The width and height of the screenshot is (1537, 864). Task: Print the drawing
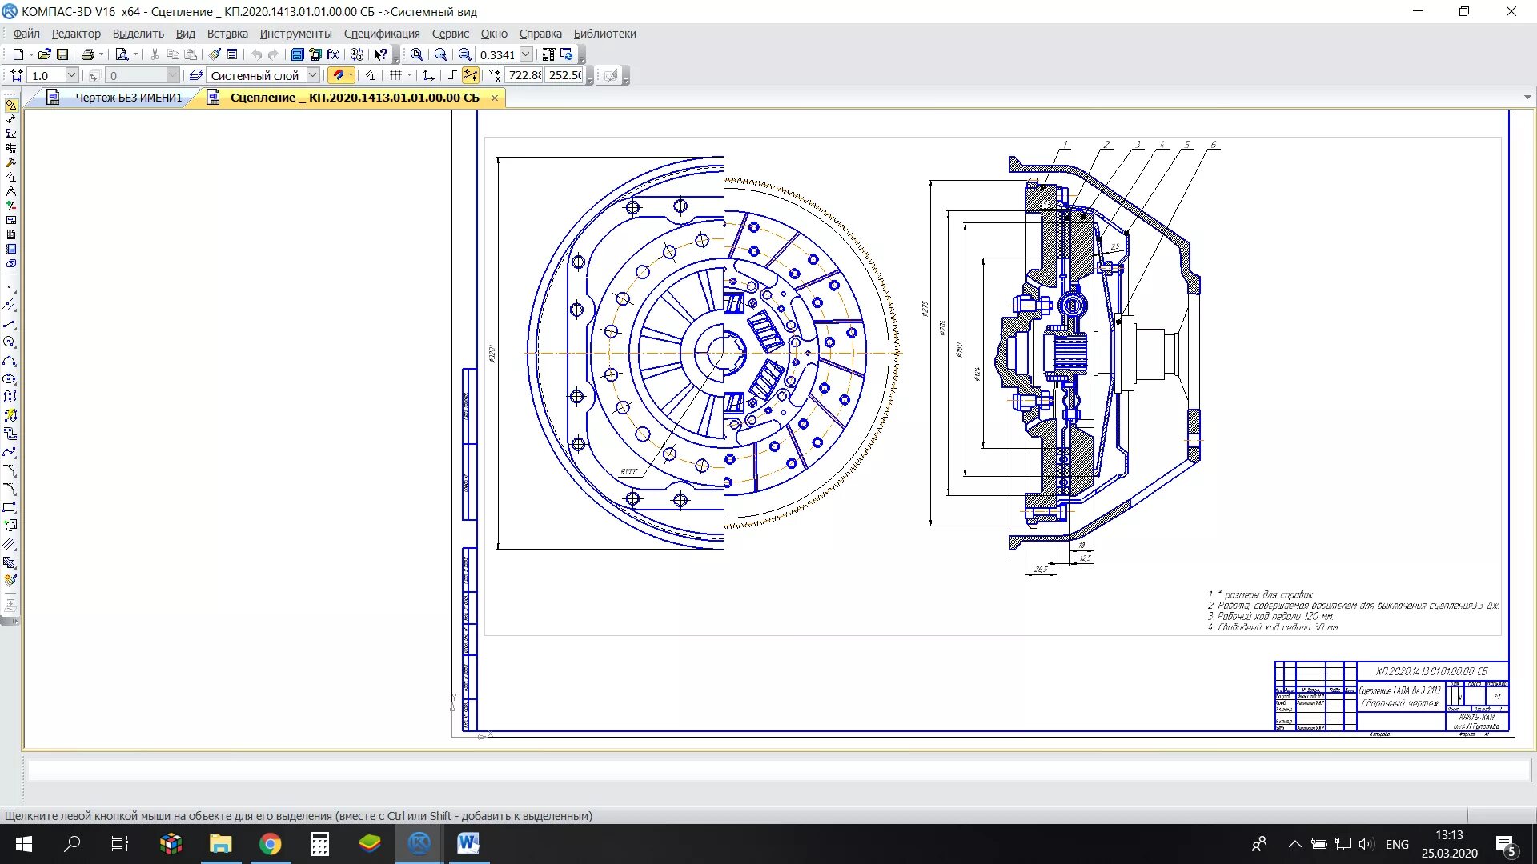tap(88, 54)
